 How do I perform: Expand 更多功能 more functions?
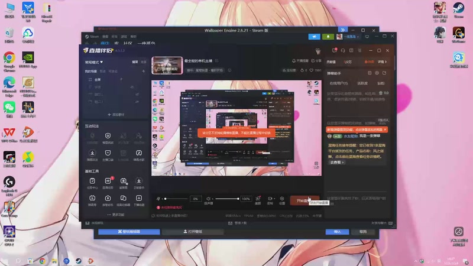(x=116, y=215)
